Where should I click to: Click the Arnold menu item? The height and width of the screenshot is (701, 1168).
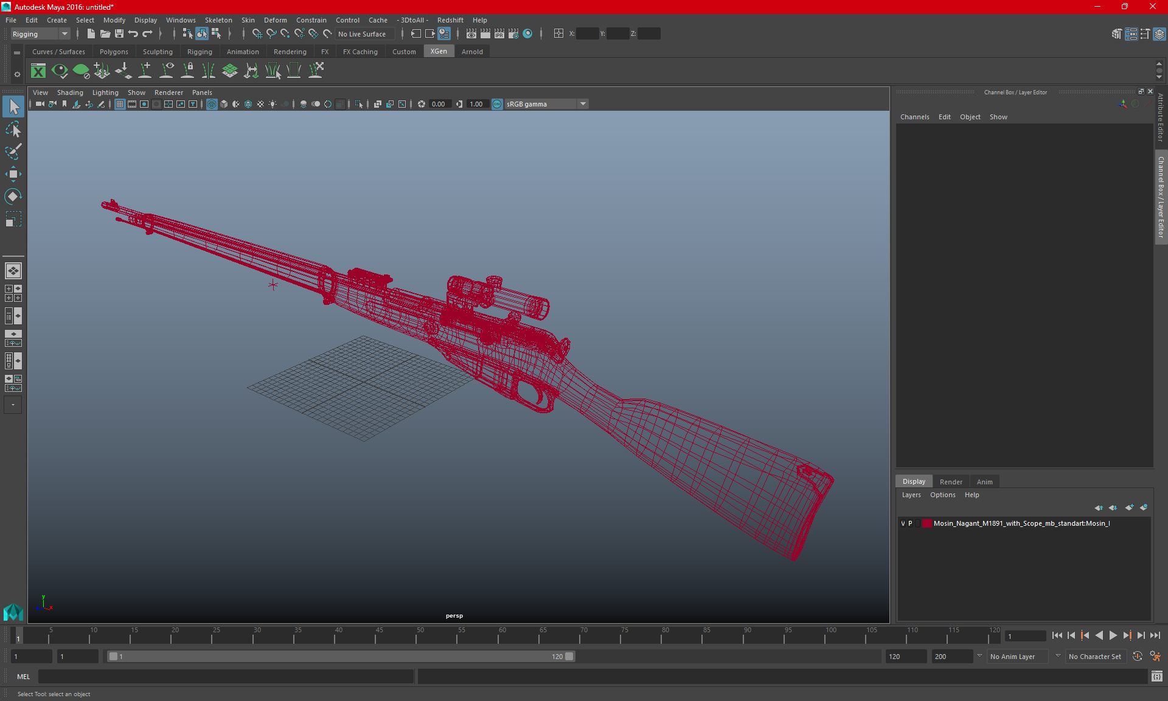click(x=471, y=52)
